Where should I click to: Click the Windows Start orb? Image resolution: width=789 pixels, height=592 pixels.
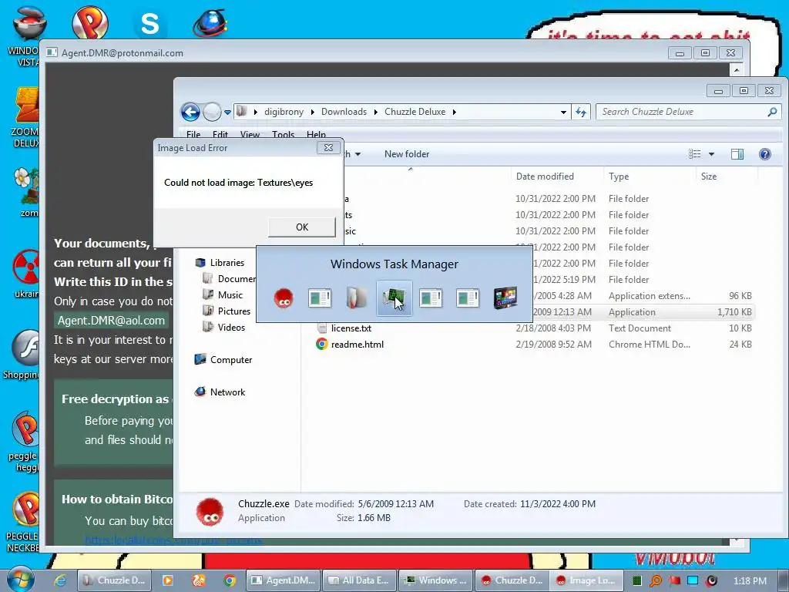tap(21, 580)
